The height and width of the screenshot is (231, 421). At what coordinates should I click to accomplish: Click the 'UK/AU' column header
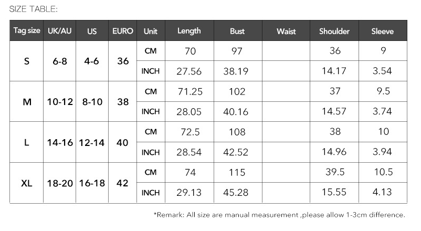[x=59, y=31]
